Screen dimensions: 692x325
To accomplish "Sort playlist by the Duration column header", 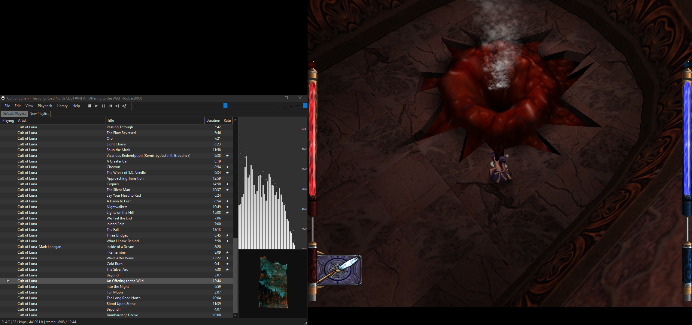I will [213, 121].
